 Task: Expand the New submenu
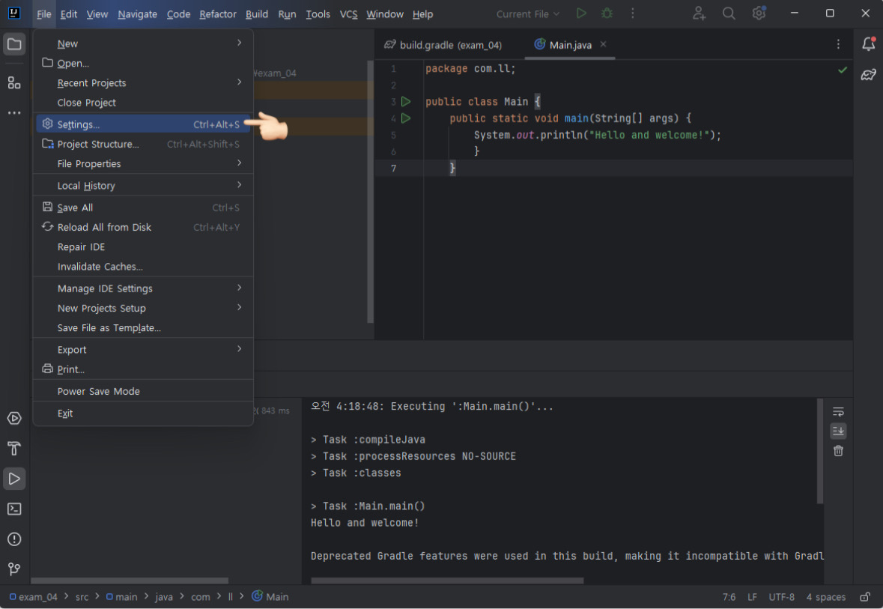coord(67,43)
